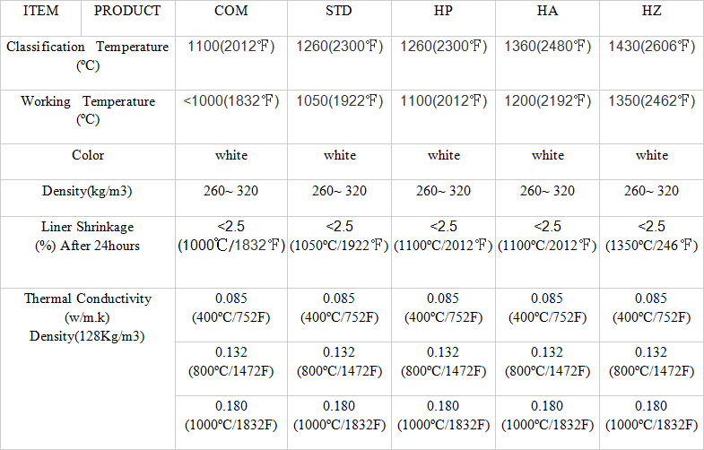Click the <1000(1832℉) COM working temperature

tap(230, 101)
